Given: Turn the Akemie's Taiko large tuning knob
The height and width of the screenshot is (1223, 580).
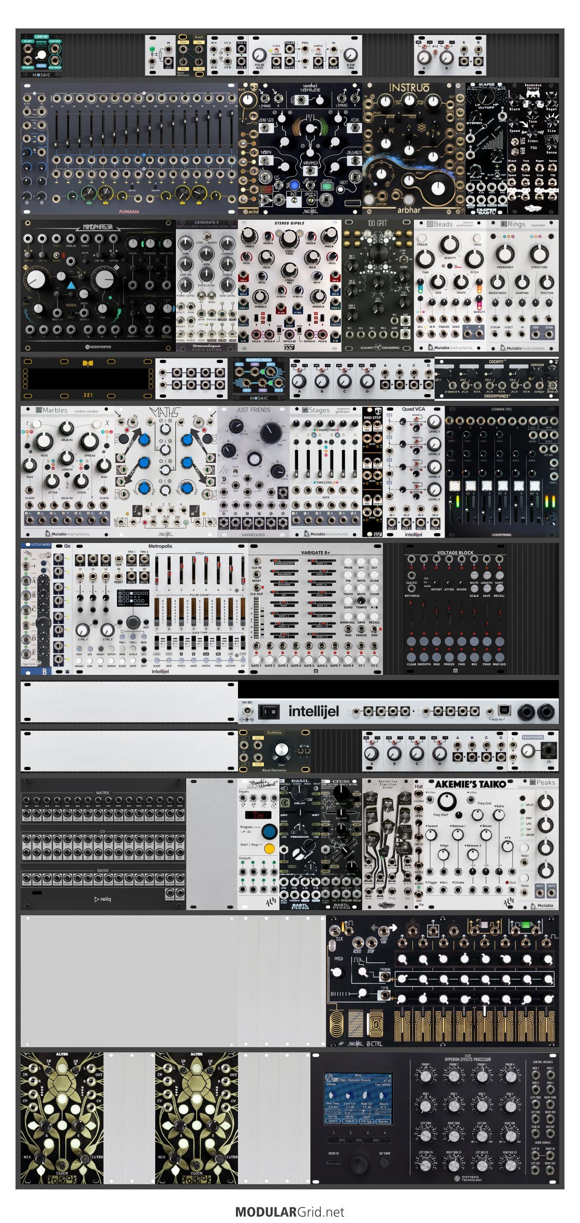Looking at the screenshot, I should pyautogui.click(x=448, y=802).
